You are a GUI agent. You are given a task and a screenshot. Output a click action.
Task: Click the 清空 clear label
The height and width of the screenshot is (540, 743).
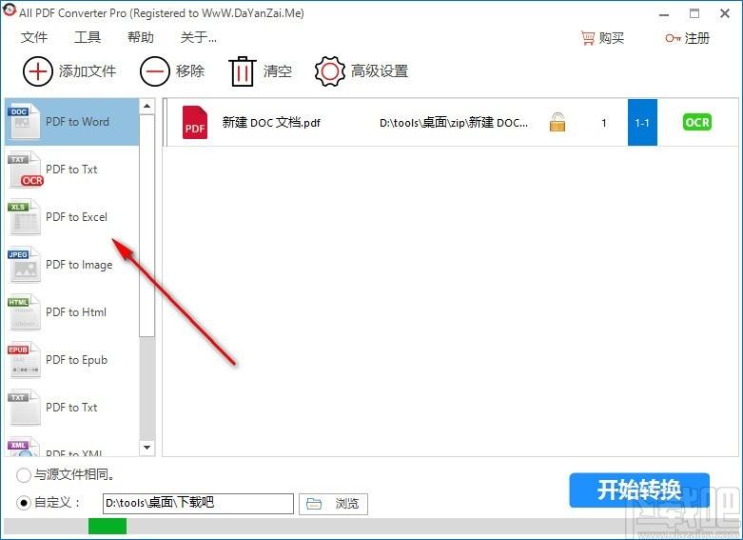[x=278, y=71]
